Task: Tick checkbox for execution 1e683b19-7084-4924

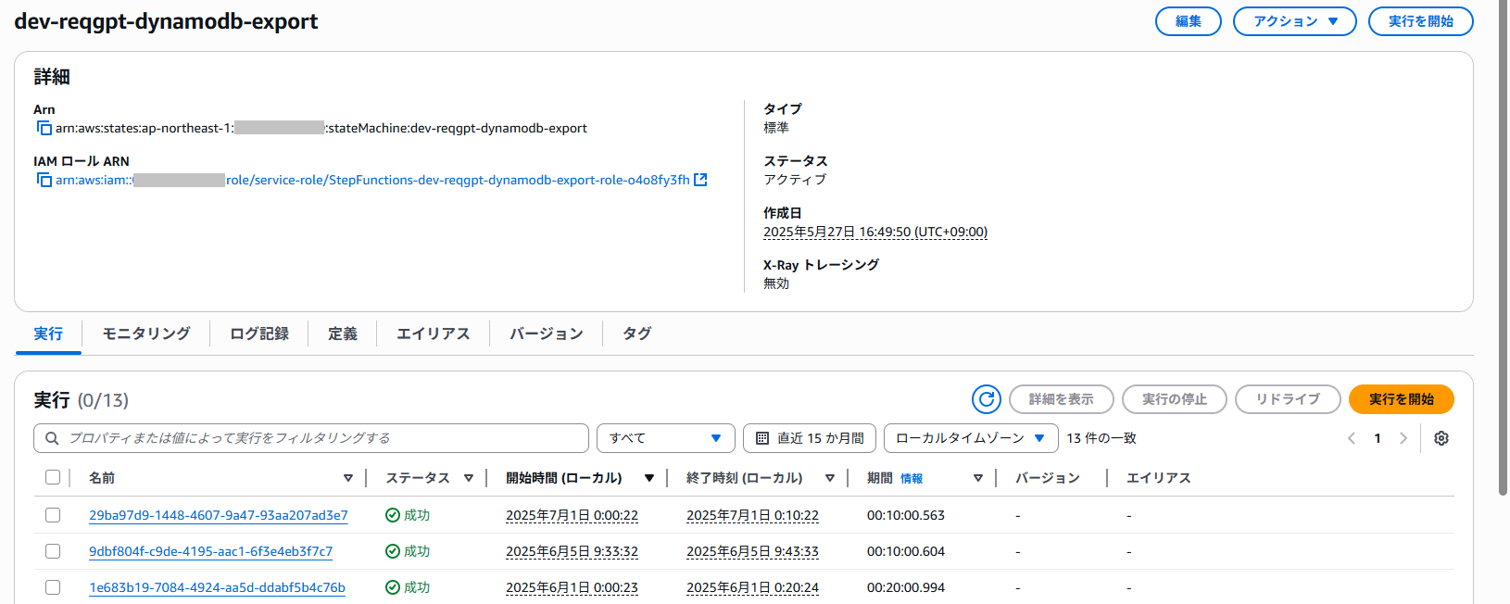Action: (x=53, y=587)
